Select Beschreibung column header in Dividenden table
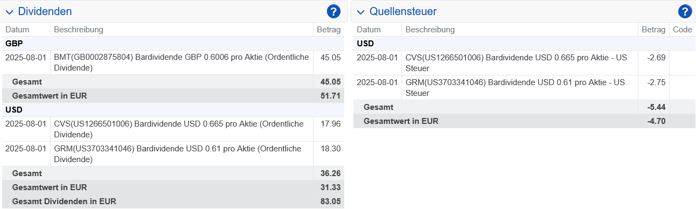696x209 pixels. click(79, 30)
